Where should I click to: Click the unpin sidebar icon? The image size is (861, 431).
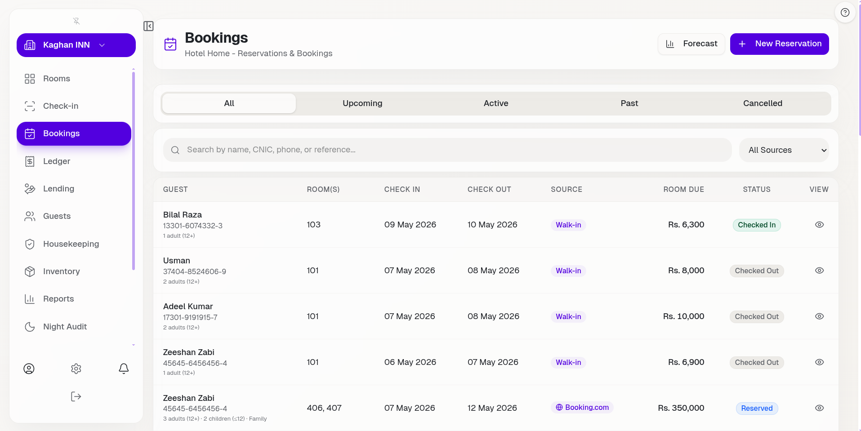tap(76, 21)
